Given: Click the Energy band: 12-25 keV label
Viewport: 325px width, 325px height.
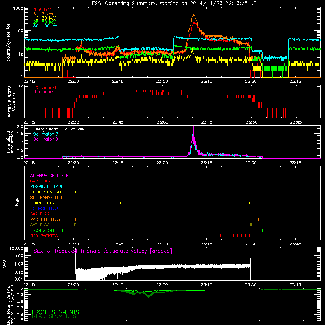Looking at the screenshot, I should (x=59, y=129).
